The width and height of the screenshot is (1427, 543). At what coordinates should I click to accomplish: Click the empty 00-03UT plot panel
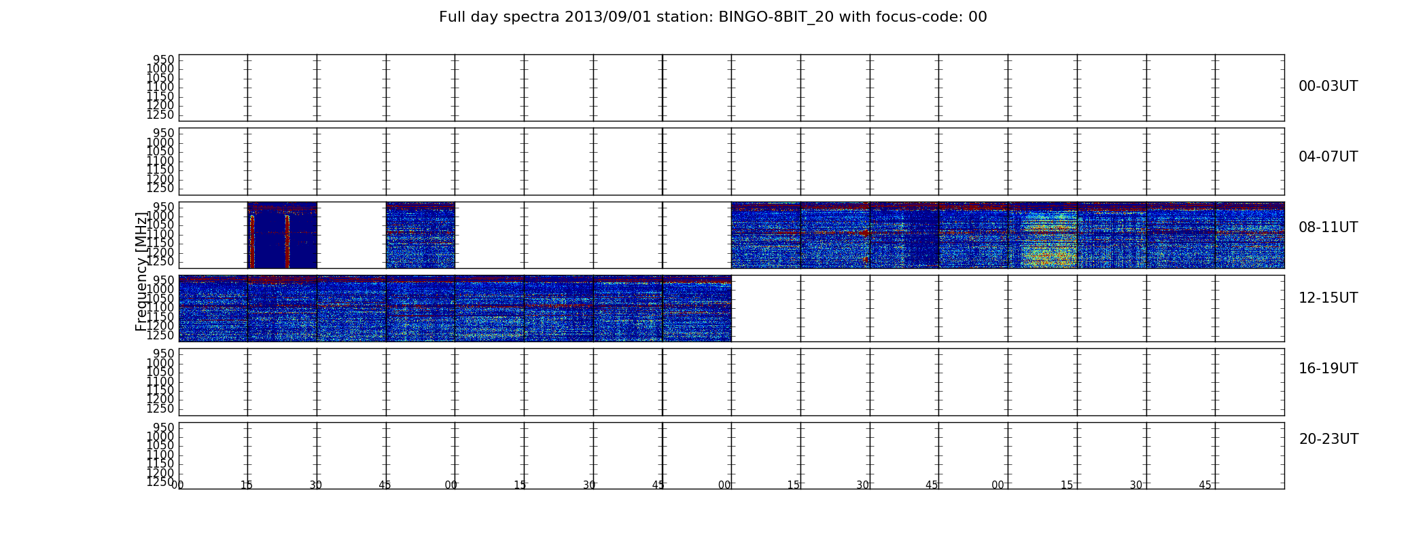point(731,88)
